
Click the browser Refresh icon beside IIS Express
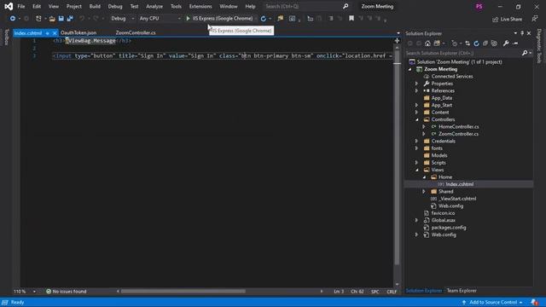click(x=264, y=19)
